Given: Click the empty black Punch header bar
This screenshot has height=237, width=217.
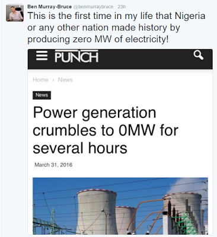Looking at the screenshot, I should [x=145, y=59].
